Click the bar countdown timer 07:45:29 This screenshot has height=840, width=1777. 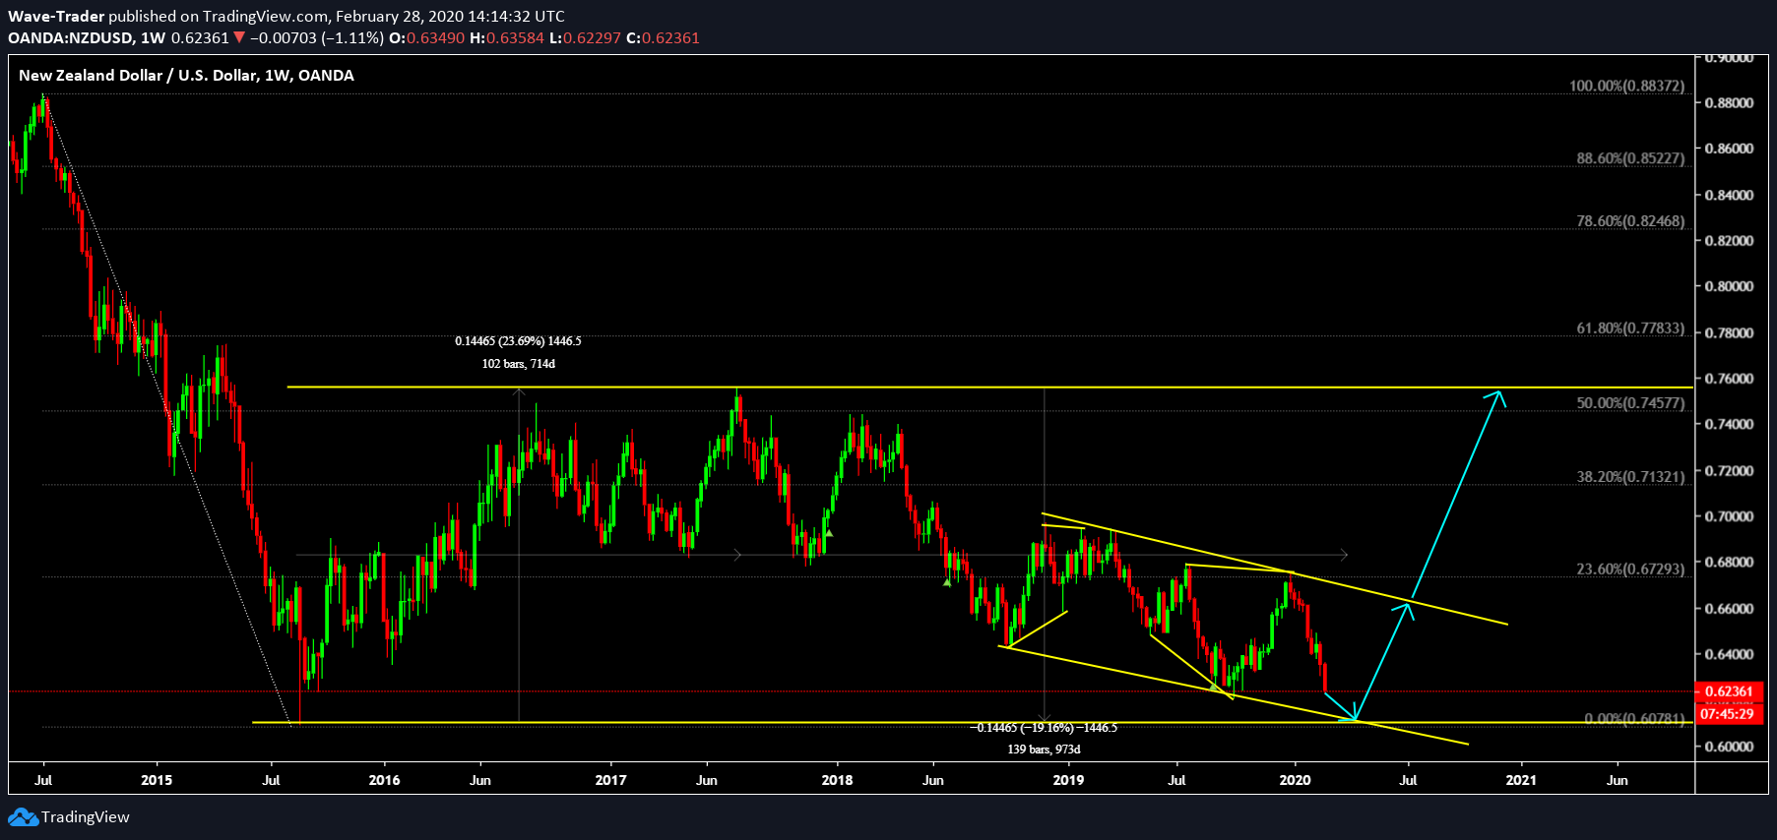1729,714
